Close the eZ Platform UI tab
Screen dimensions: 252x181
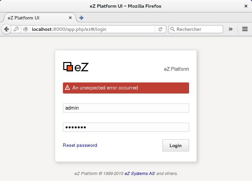(70, 18)
